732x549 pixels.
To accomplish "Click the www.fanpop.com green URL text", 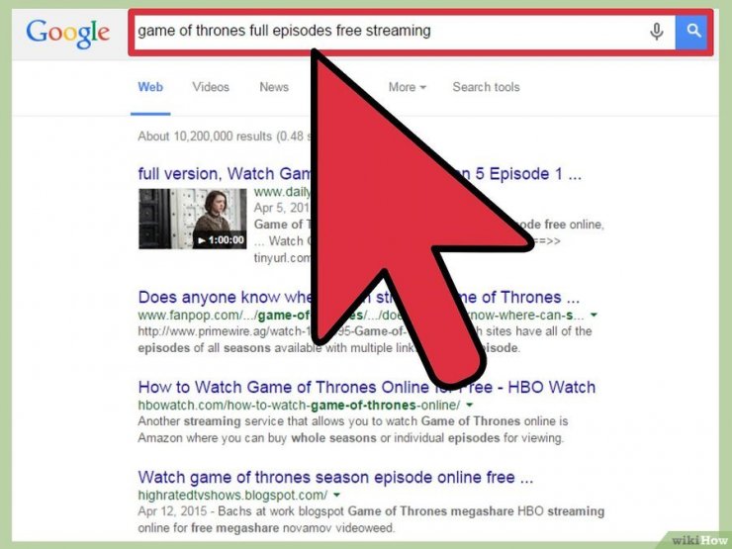I will (x=361, y=316).
